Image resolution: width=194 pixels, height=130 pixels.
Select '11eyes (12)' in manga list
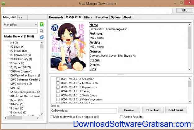click(16, 100)
